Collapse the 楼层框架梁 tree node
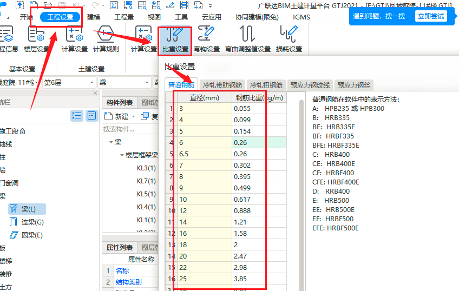 point(122,155)
